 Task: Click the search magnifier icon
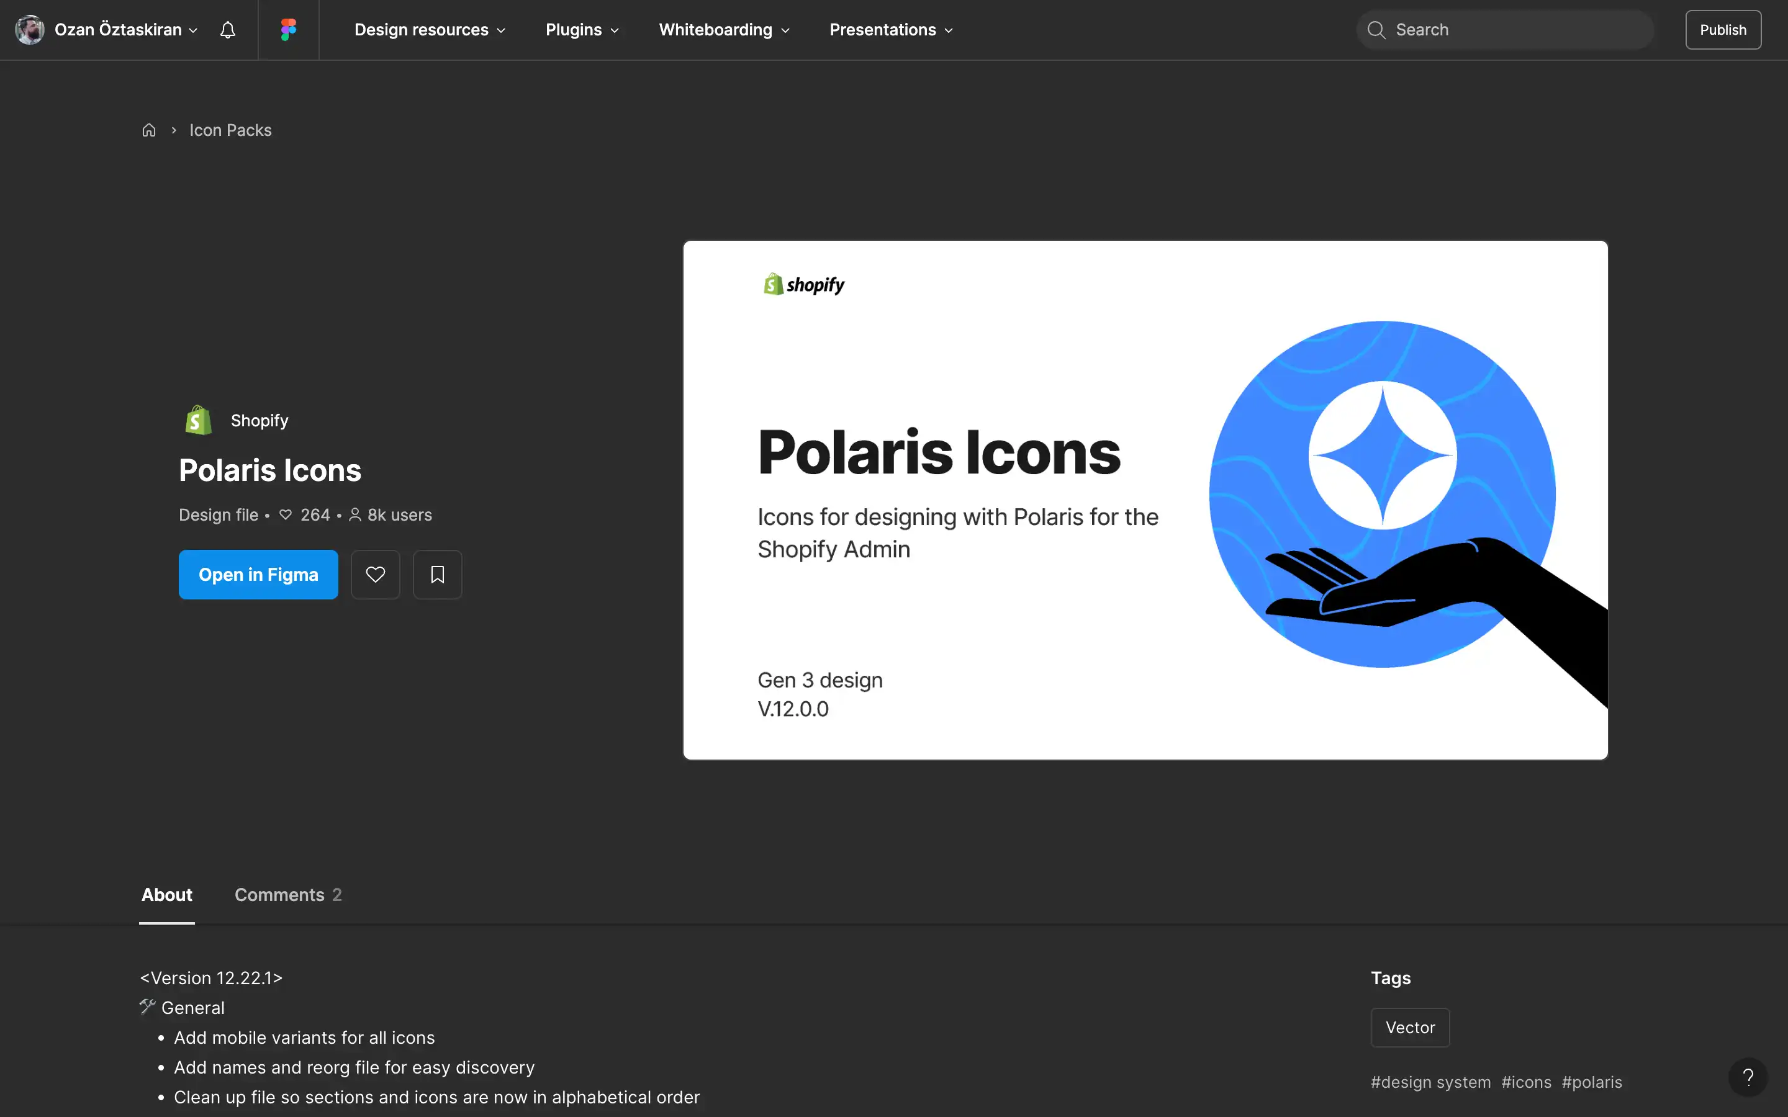coord(1376,30)
